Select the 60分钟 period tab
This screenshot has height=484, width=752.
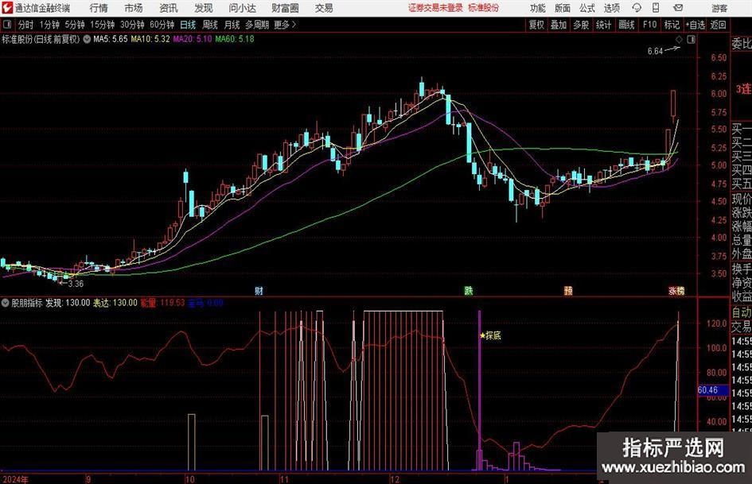(x=162, y=25)
